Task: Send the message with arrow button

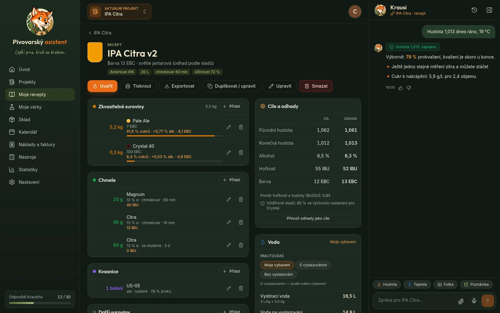Action: (x=488, y=301)
